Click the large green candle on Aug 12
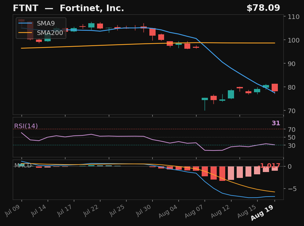 click(231, 94)
